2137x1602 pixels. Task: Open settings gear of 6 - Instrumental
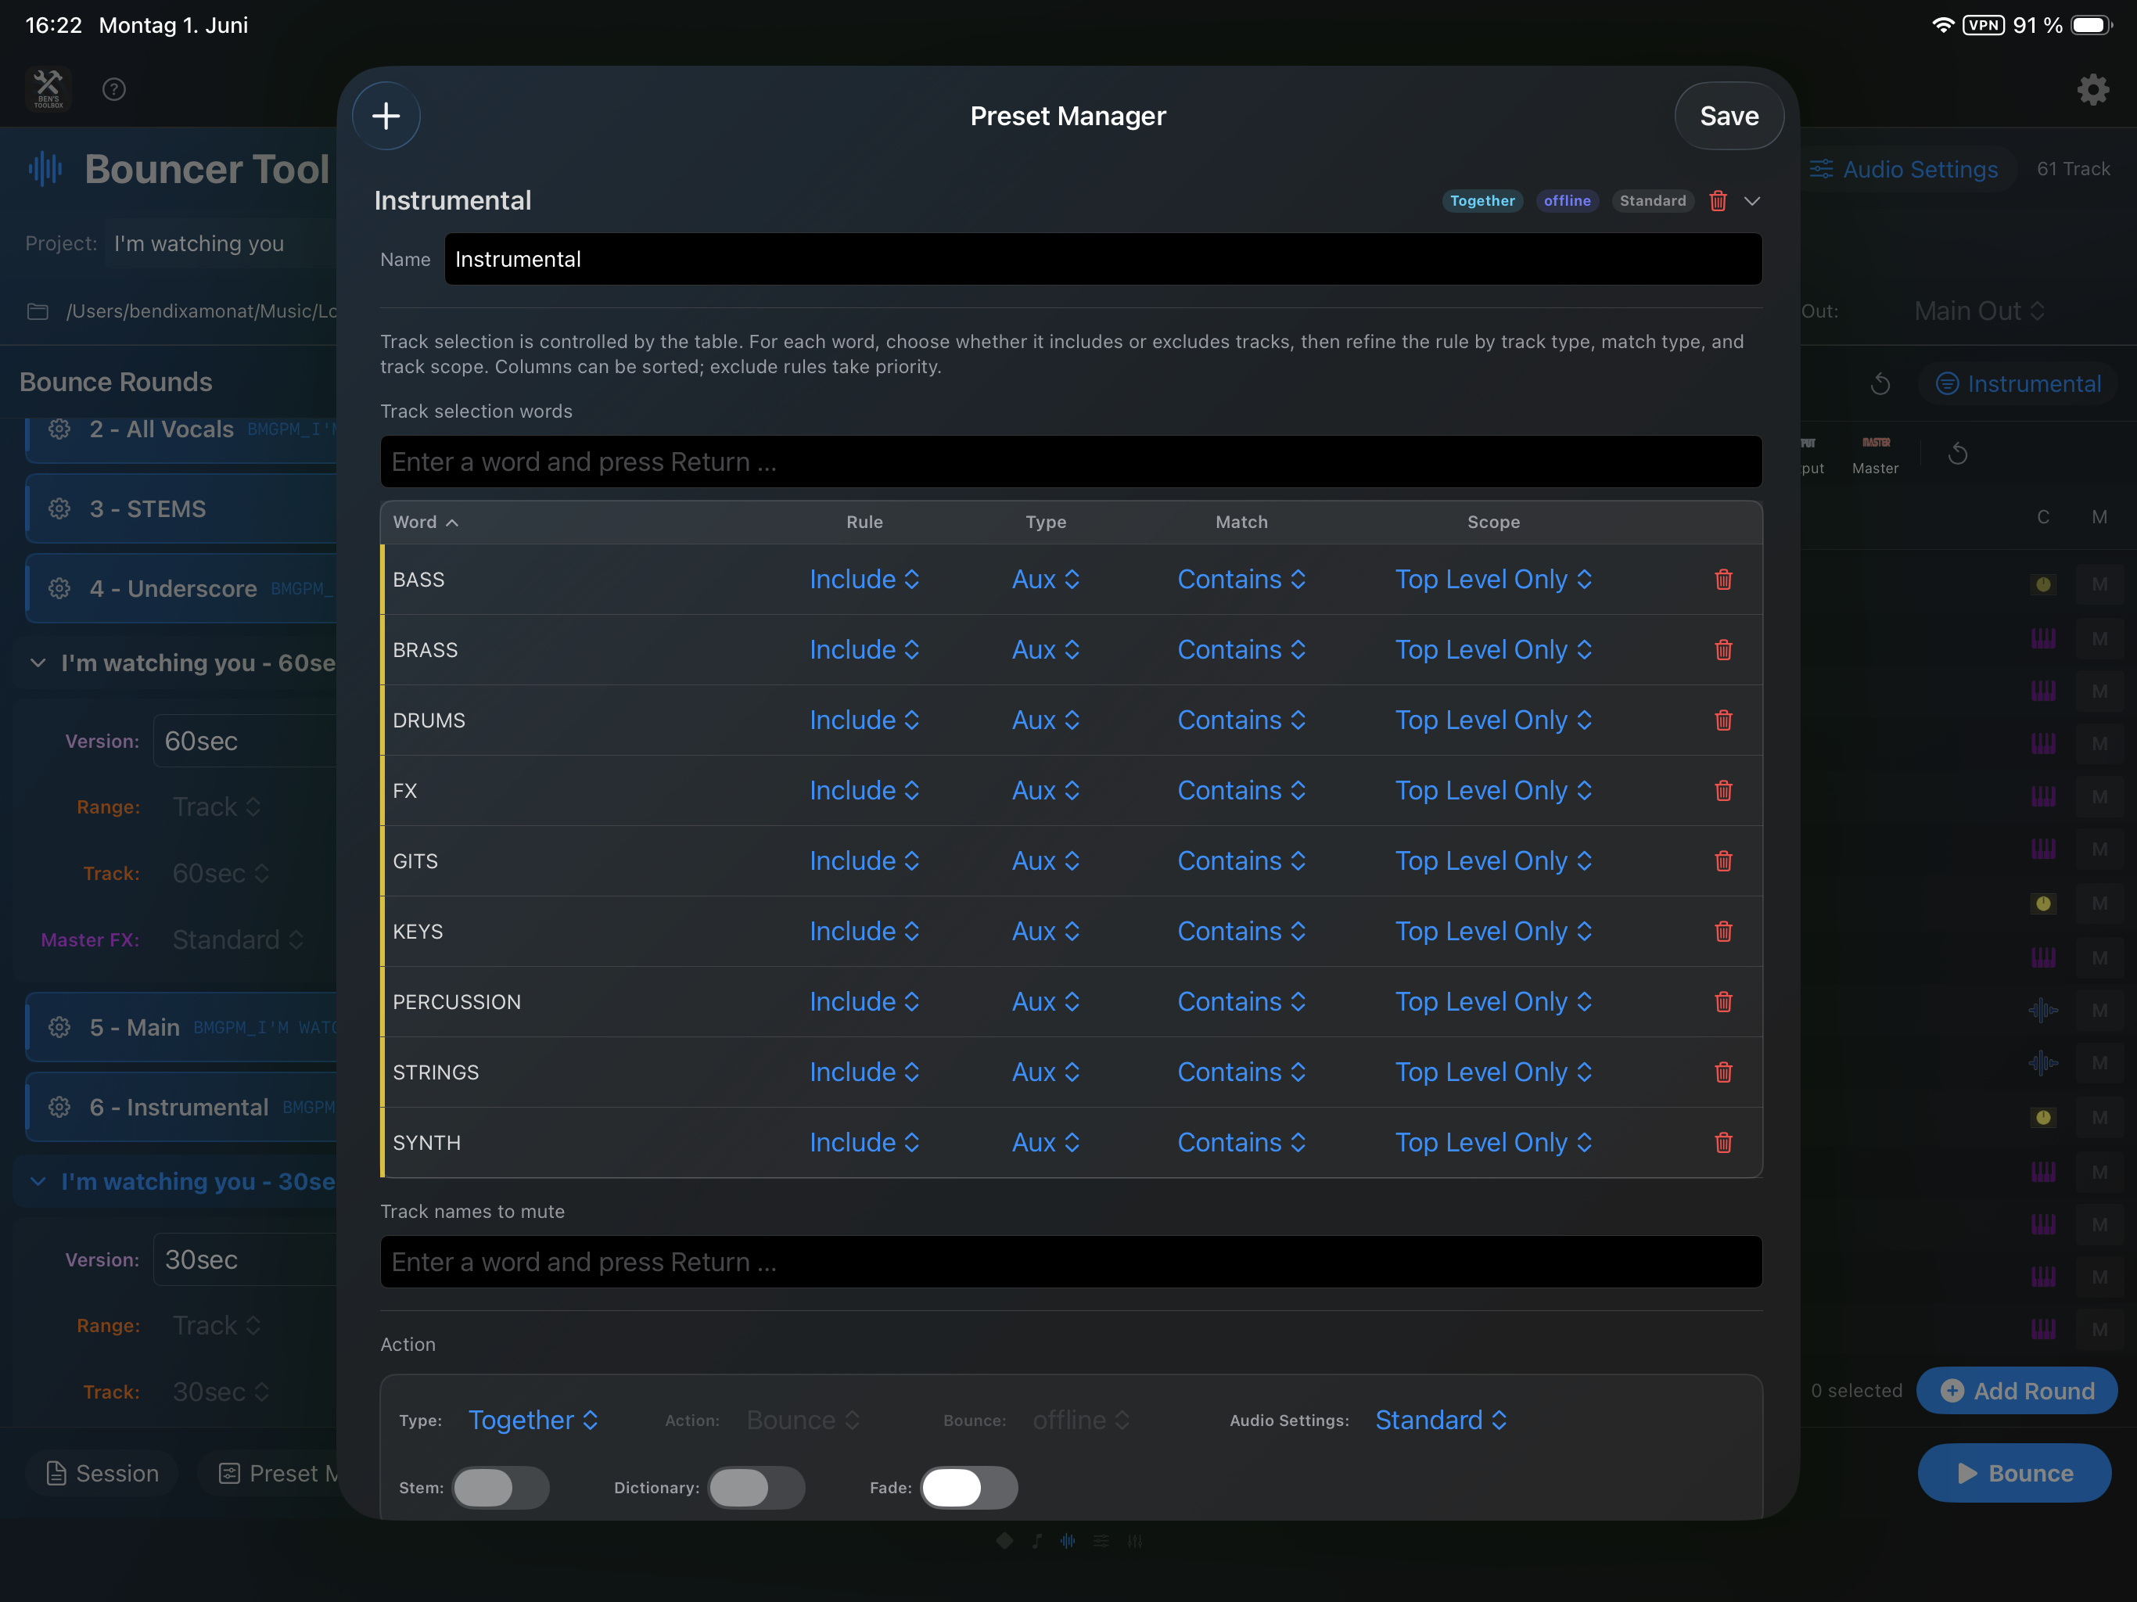point(60,1108)
